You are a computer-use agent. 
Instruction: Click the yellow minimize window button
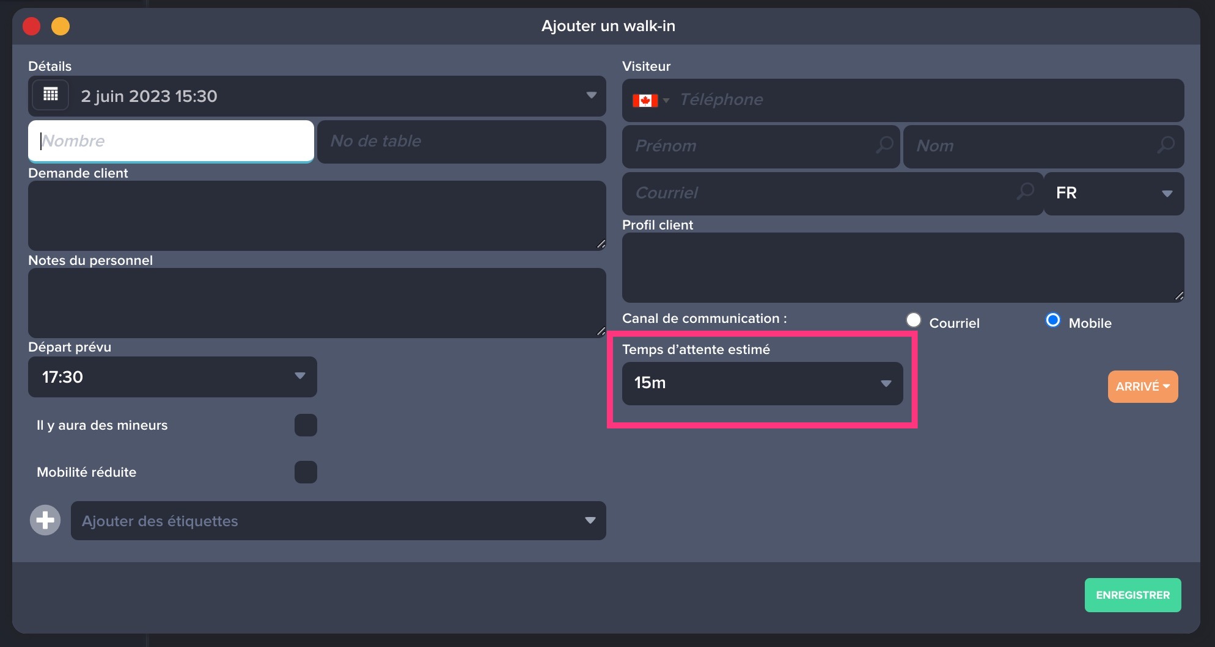click(x=61, y=26)
